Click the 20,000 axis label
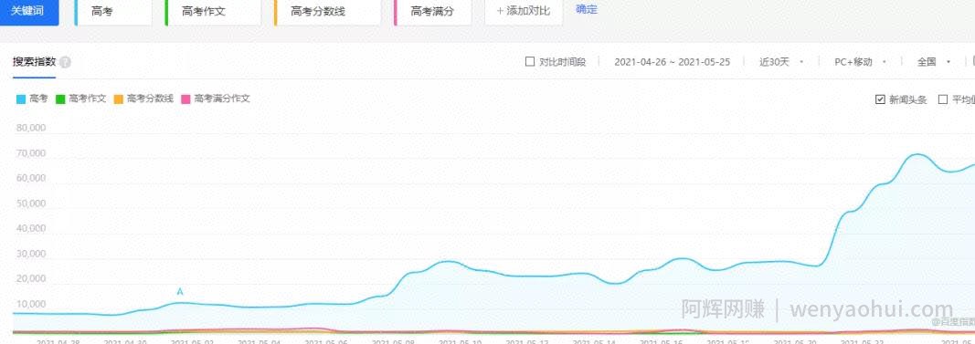Viewport: 975px width, 344px height. pyautogui.click(x=30, y=279)
